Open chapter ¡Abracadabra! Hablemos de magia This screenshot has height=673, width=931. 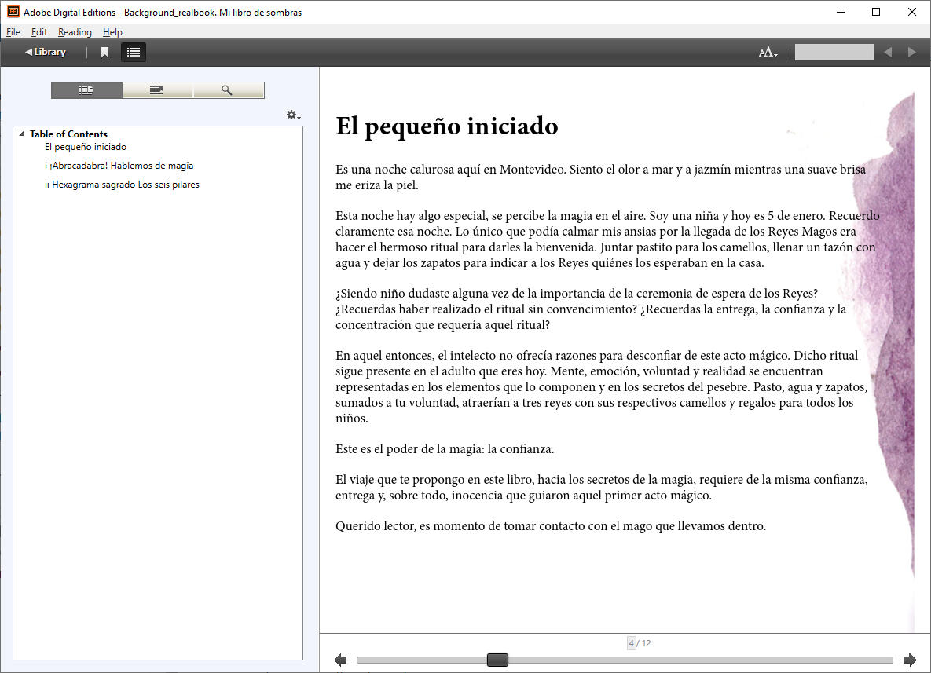pos(119,166)
